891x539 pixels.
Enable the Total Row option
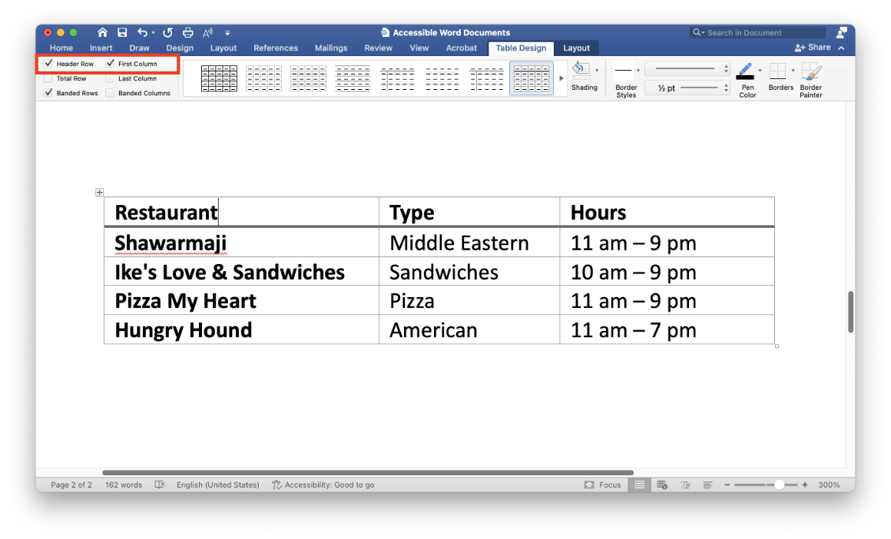click(x=48, y=78)
